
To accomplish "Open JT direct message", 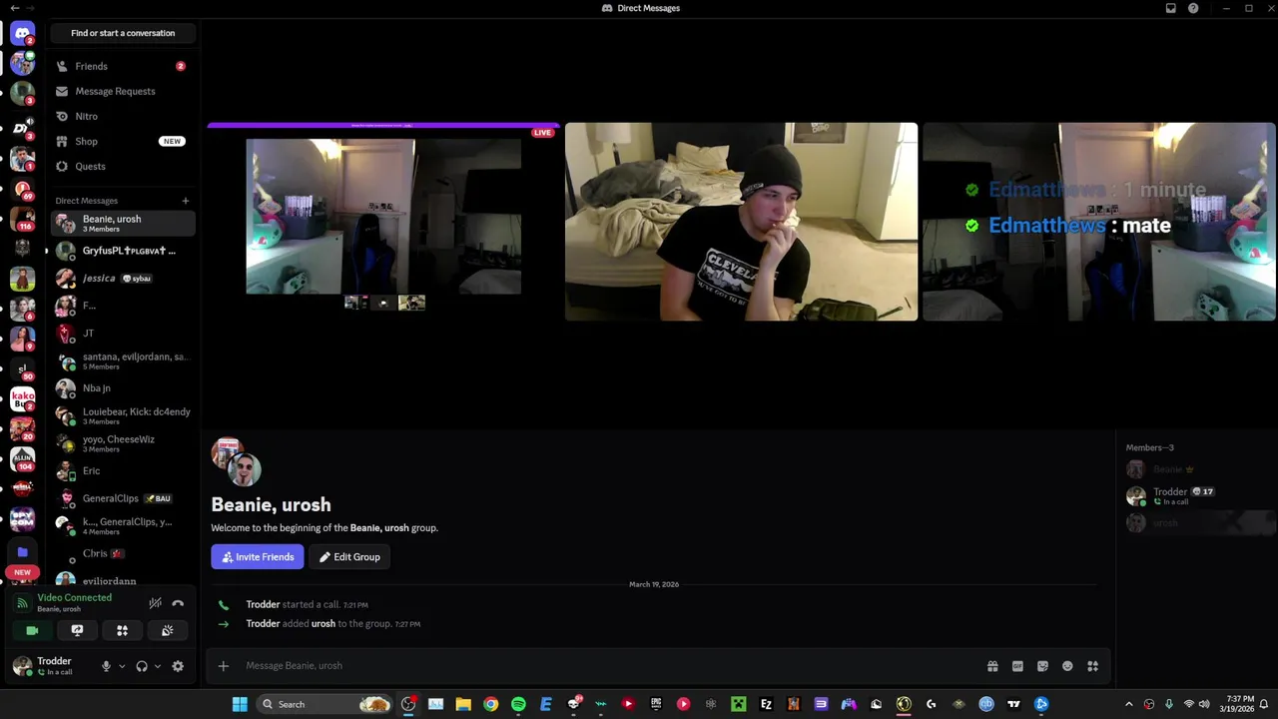I will (123, 333).
